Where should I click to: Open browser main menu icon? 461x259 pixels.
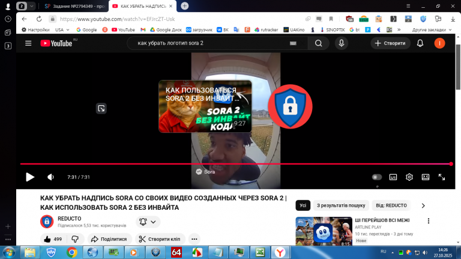click(408, 6)
